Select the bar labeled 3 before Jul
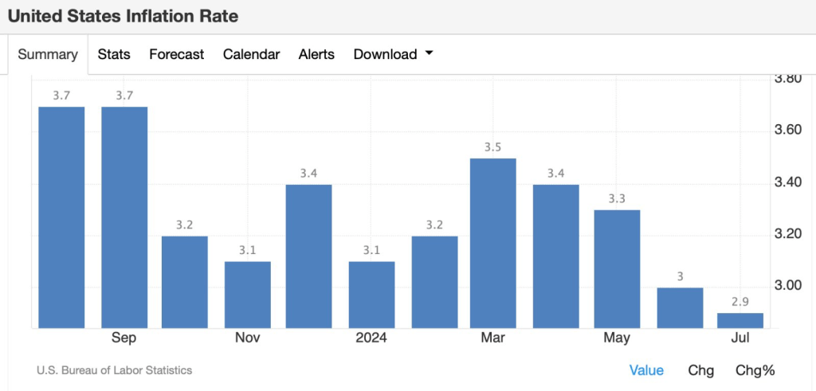Screen dimensions: 816x391 tap(679, 307)
